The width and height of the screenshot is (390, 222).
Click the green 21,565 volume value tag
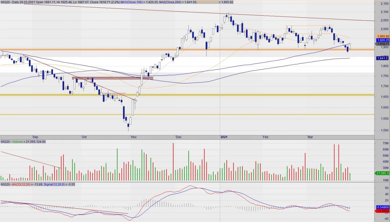click(x=383, y=173)
